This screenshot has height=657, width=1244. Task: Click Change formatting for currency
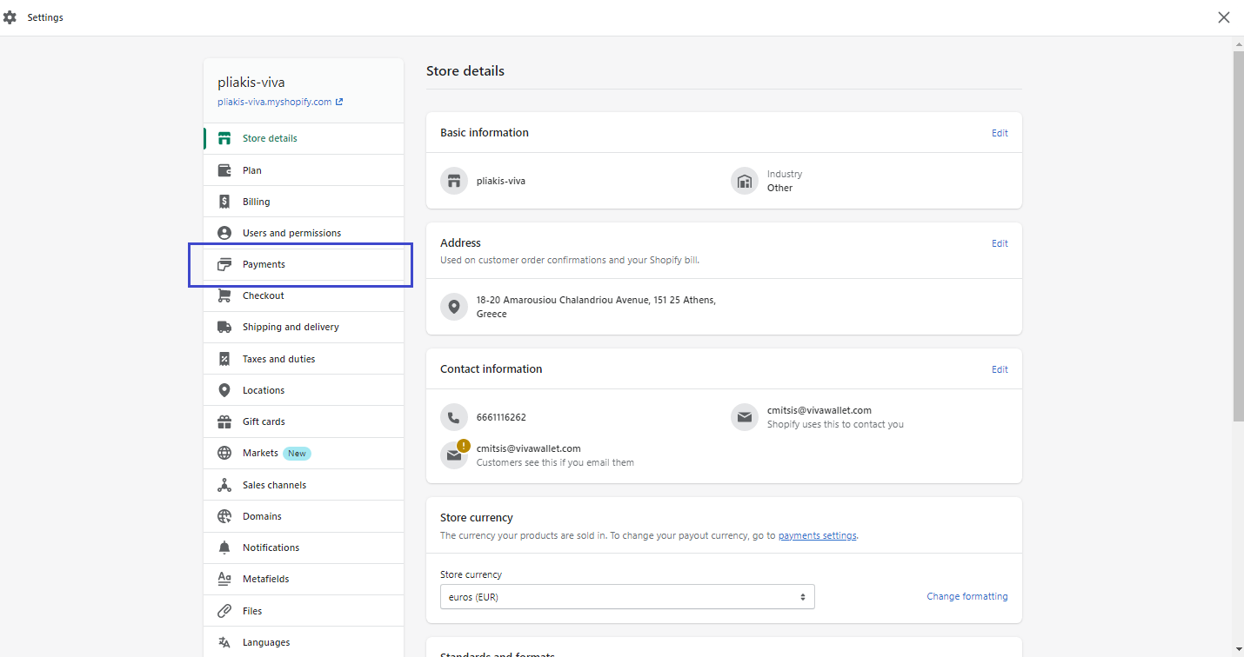tap(967, 596)
